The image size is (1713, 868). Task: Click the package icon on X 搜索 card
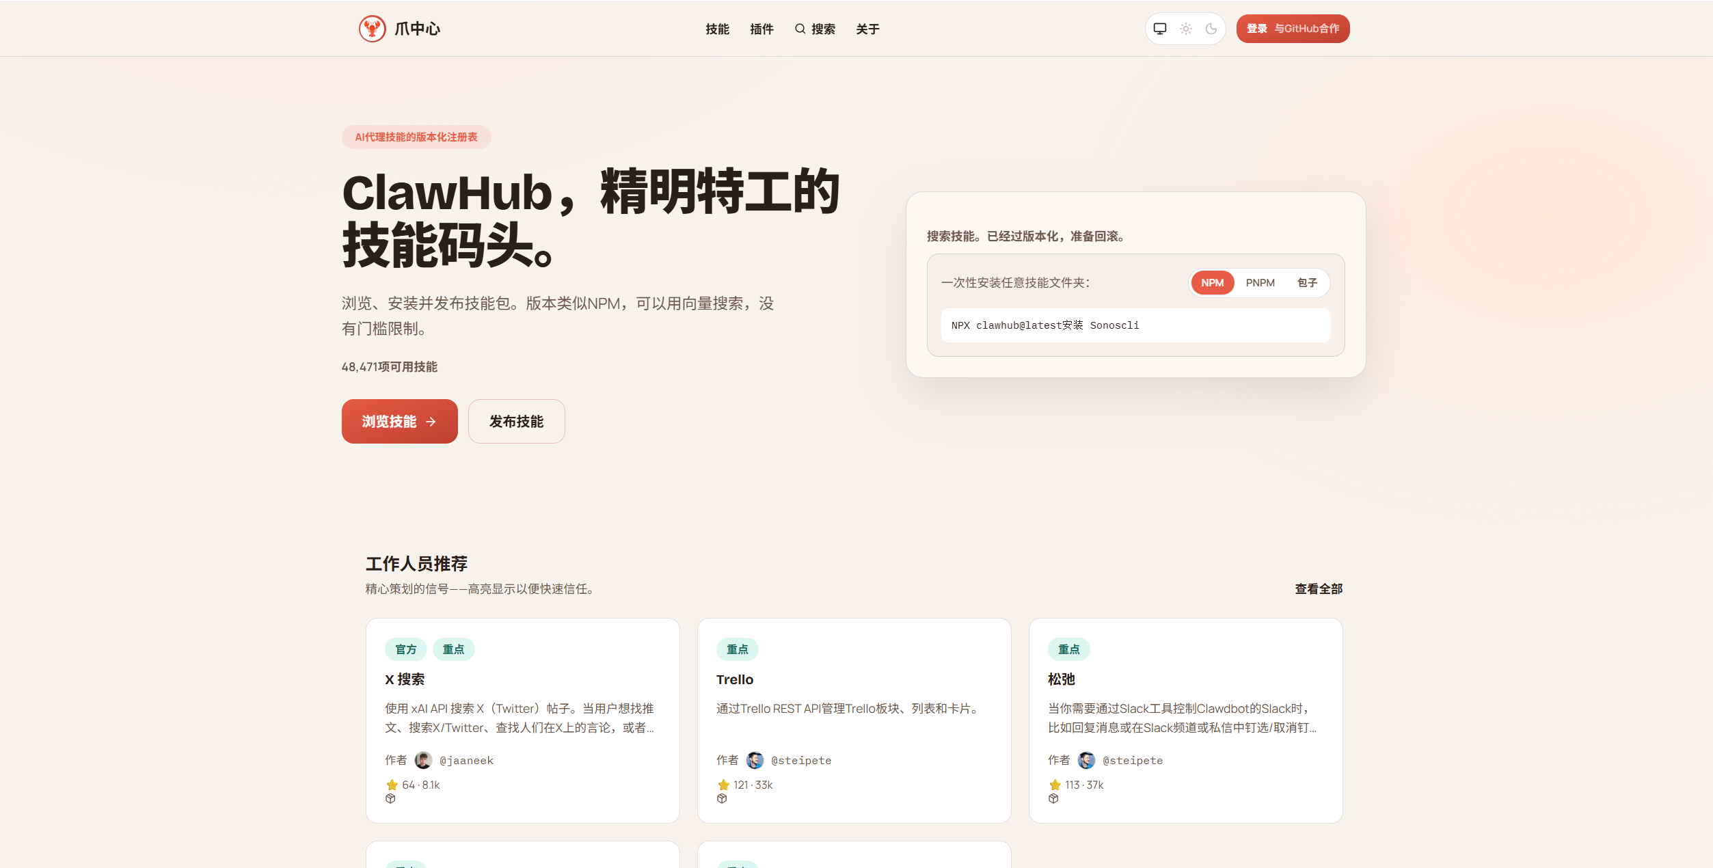[390, 798]
